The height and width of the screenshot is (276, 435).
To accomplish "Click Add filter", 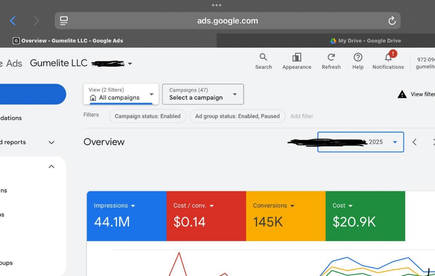I will (302, 116).
